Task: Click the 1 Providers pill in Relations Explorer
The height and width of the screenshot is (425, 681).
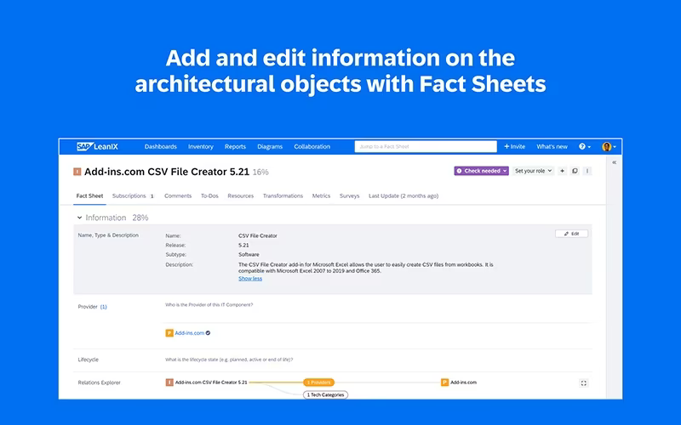Action: point(318,382)
